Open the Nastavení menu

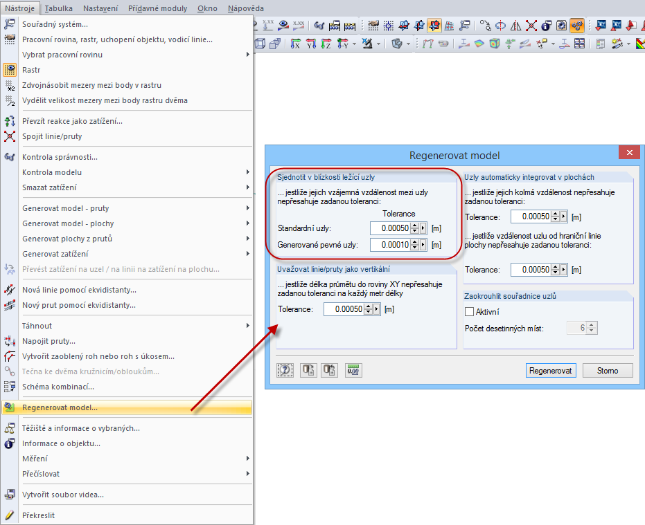[100, 8]
